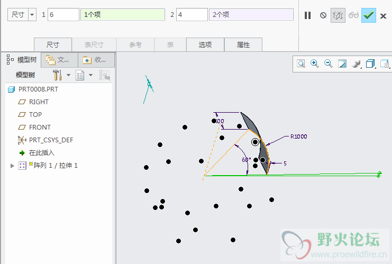Select the 2个项 second direction collector

pos(251,14)
